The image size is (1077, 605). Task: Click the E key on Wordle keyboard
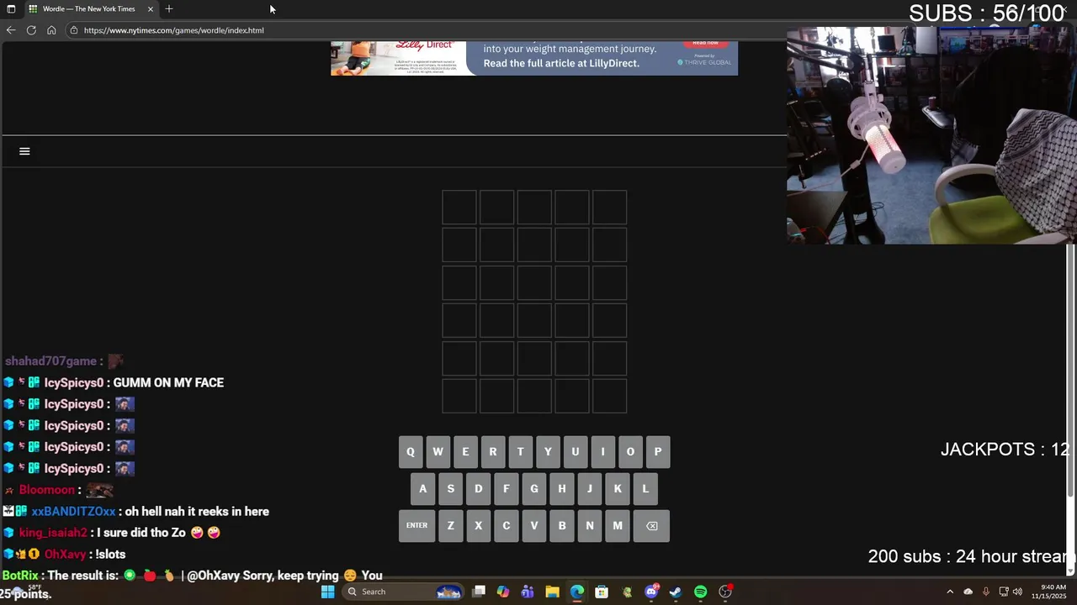tap(465, 451)
